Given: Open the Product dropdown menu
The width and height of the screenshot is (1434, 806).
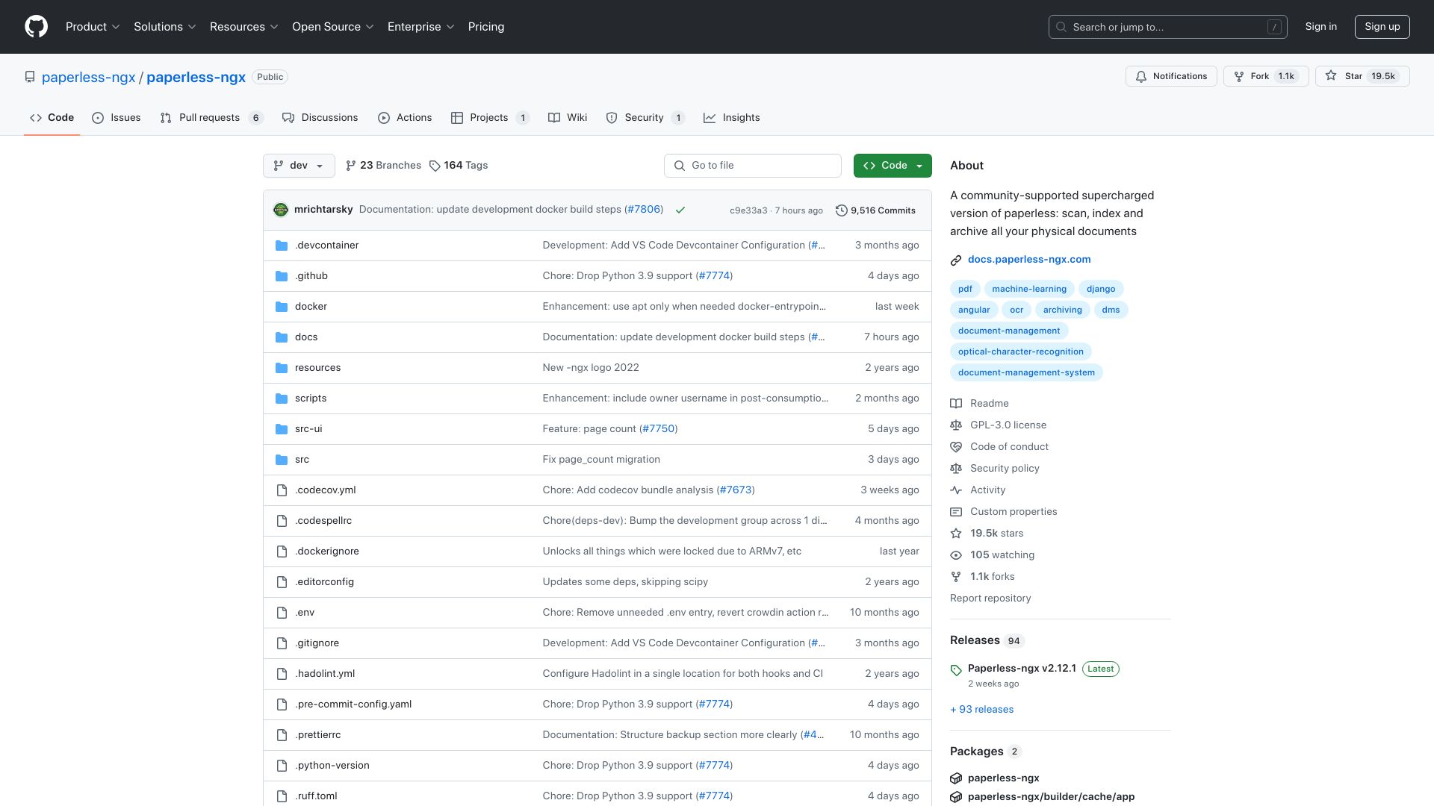Looking at the screenshot, I should click(93, 27).
